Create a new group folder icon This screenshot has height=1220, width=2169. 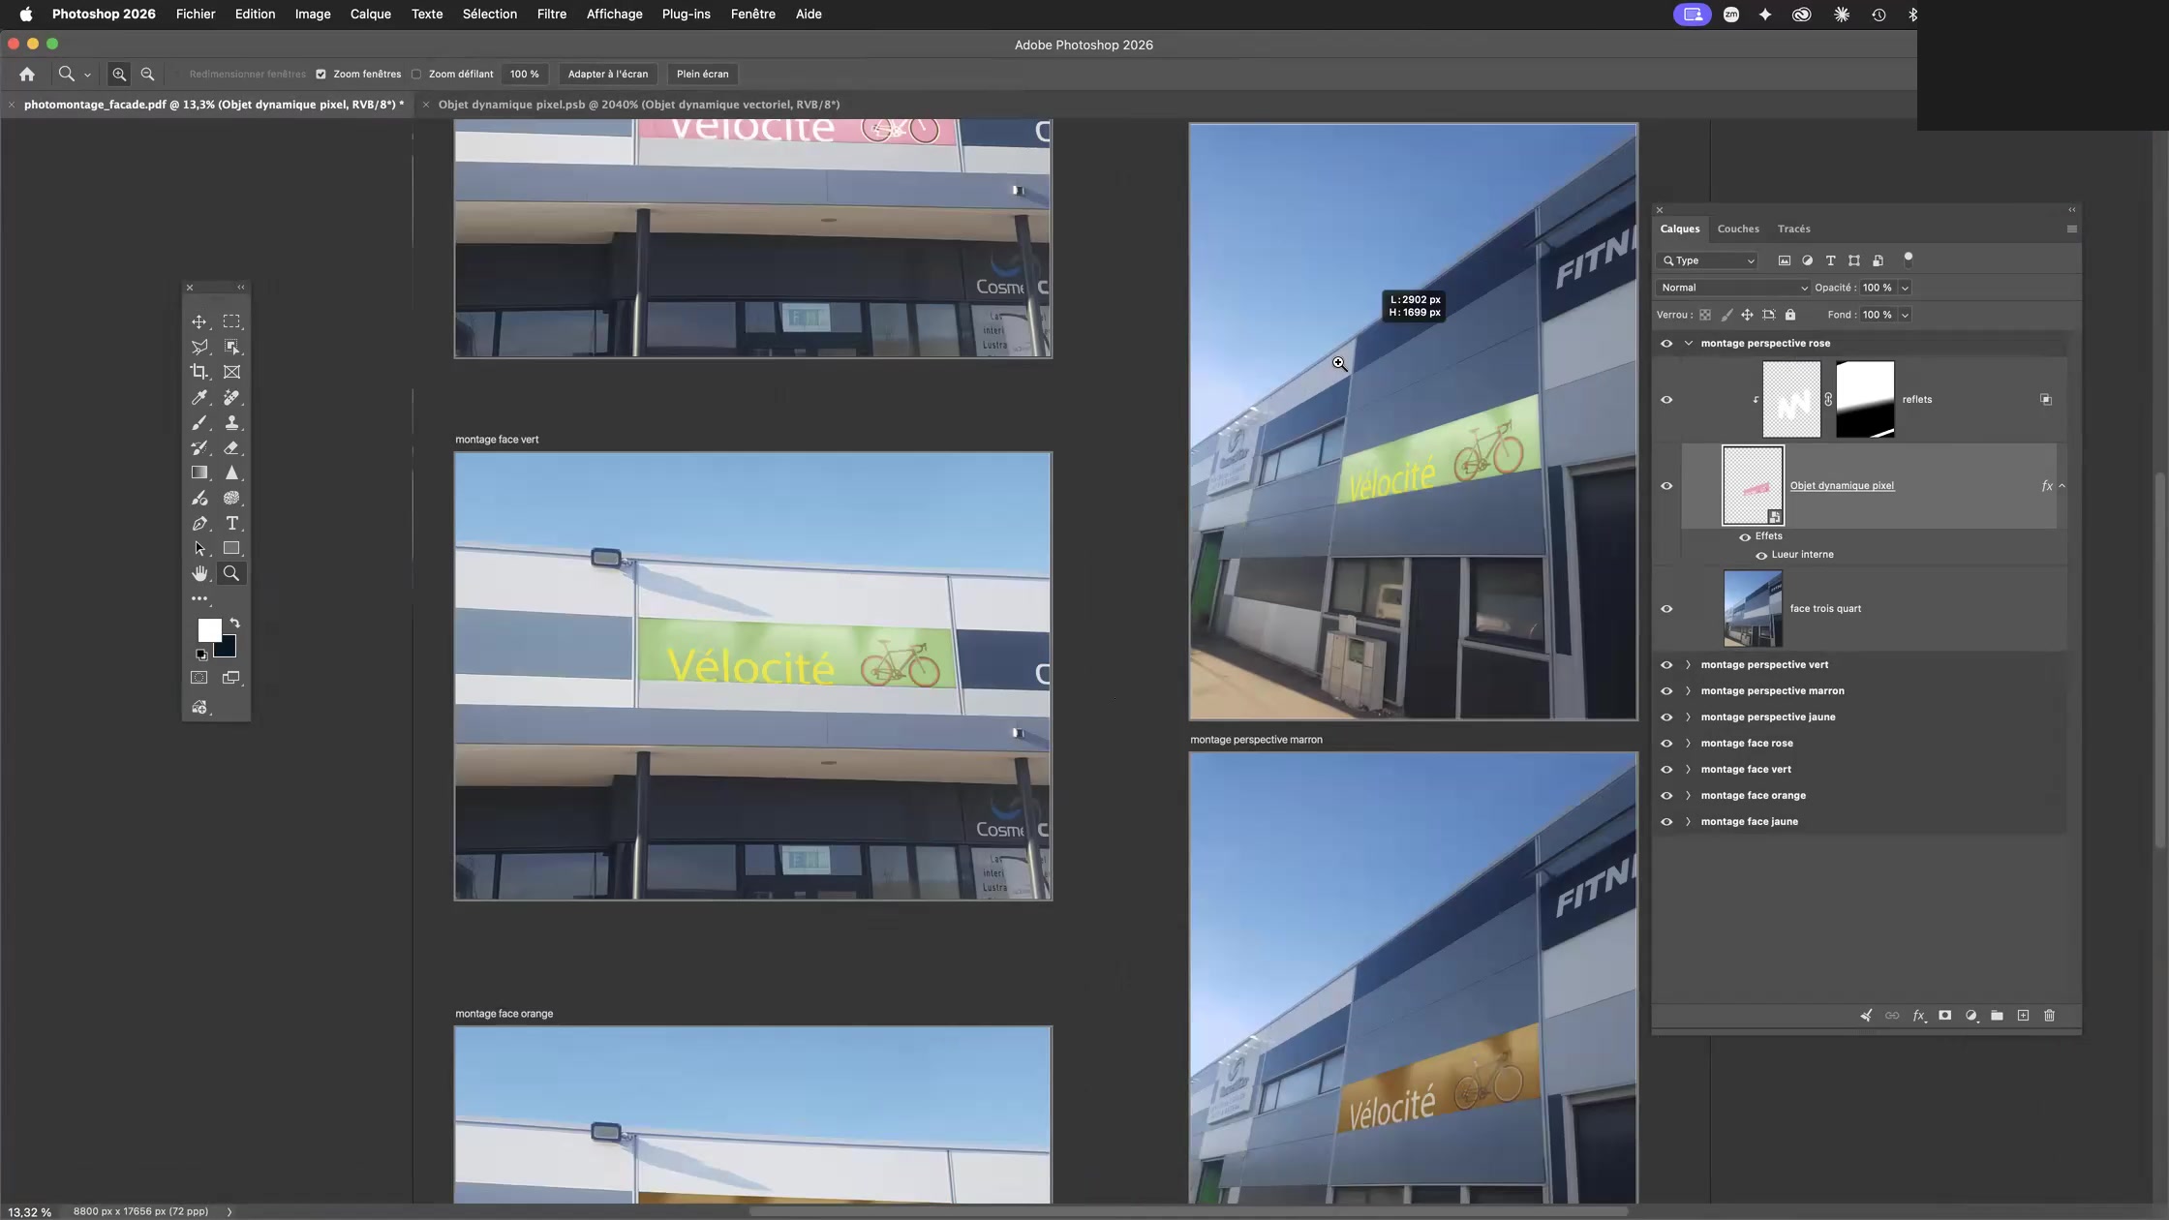(x=1997, y=1016)
